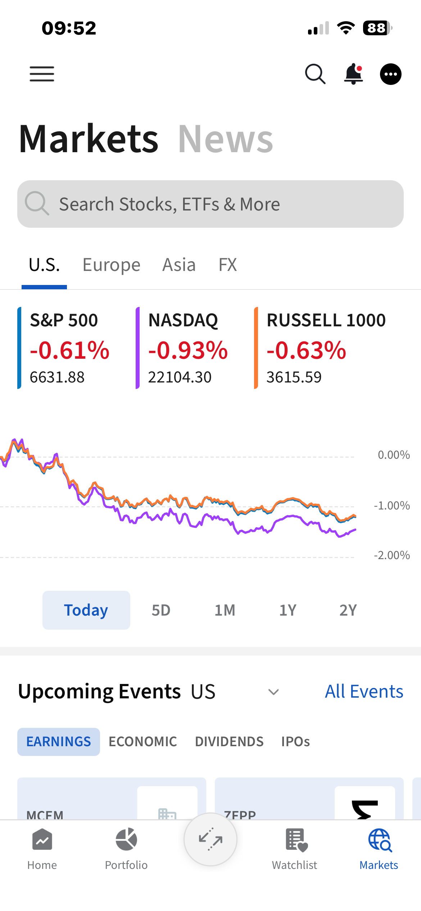Expand the Upcoming Events region dropdown
421x911 pixels.
[273, 692]
